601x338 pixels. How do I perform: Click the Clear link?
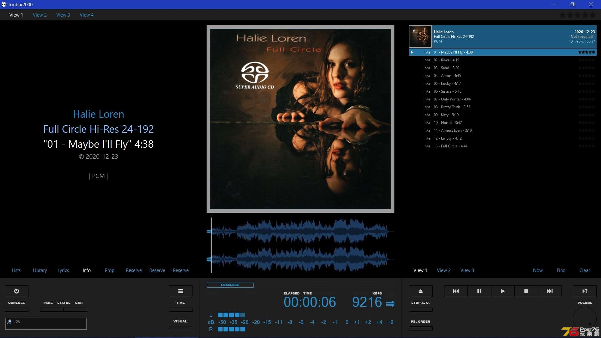point(585,270)
